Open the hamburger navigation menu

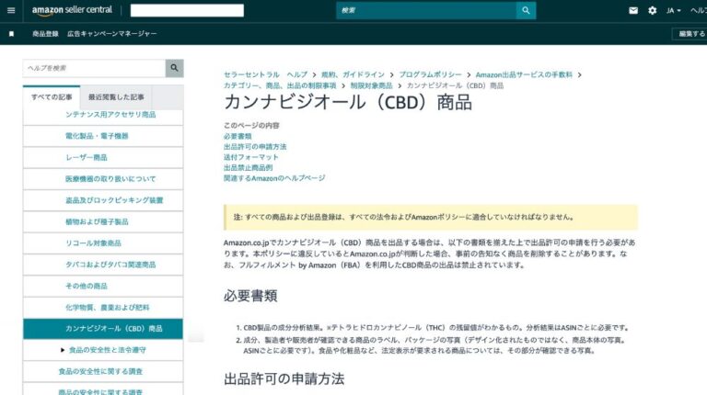(x=11, y=10)
